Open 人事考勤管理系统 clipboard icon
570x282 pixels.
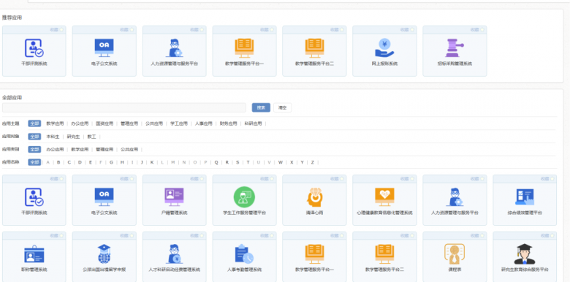coord(244,254)
